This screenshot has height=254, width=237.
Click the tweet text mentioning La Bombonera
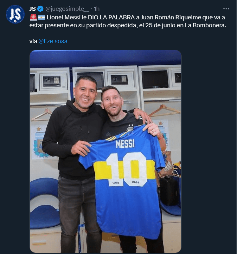tap(128, 25)
